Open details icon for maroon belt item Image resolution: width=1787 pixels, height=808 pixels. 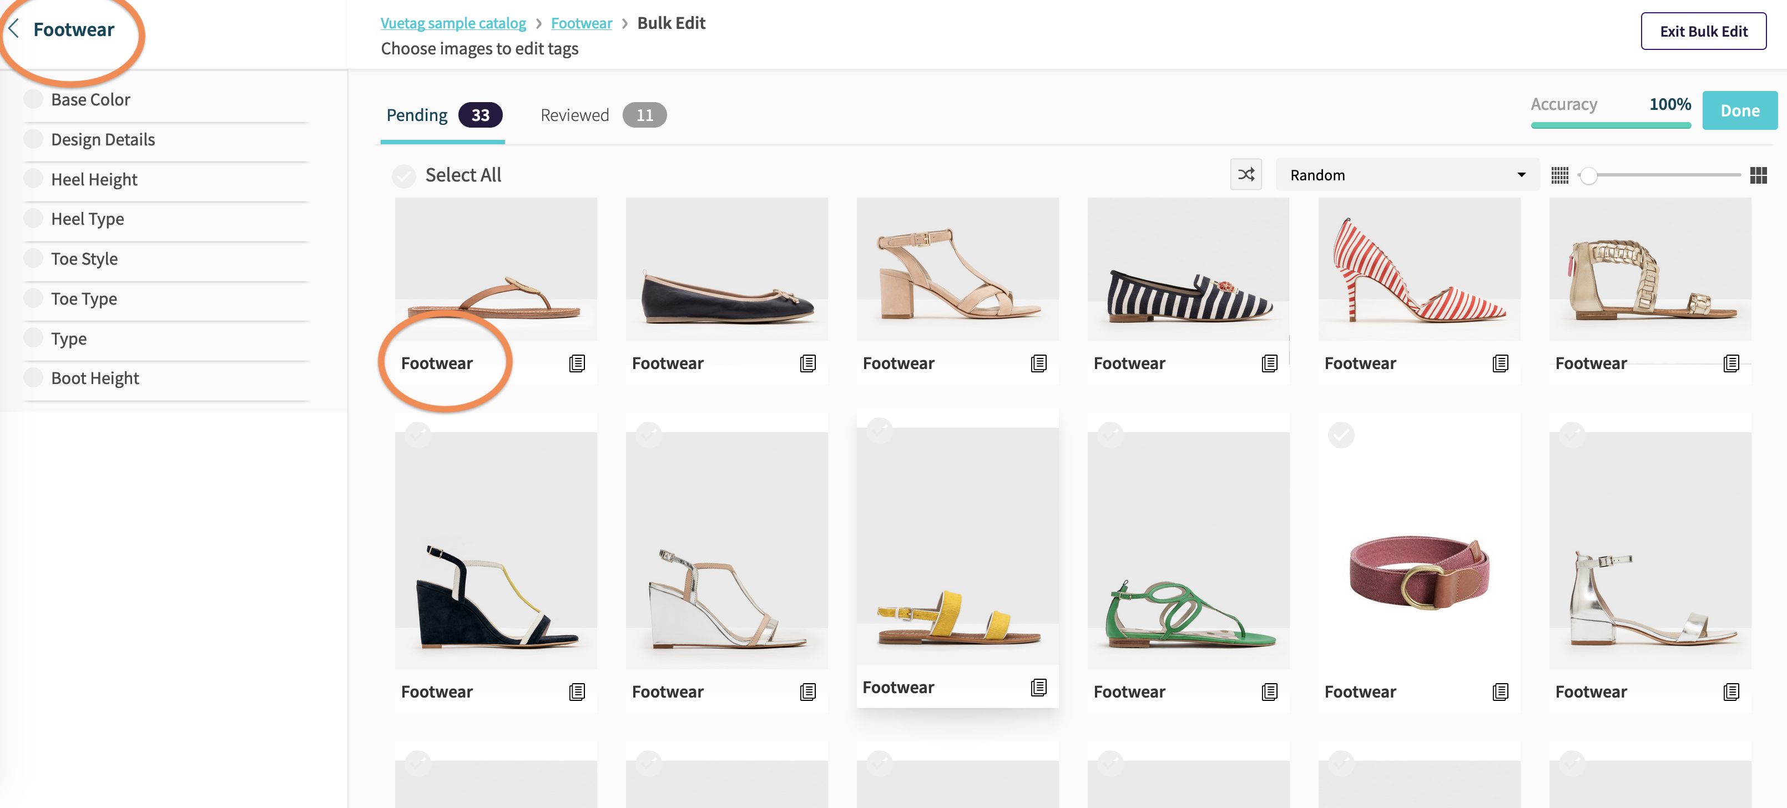click(1500, 691)
